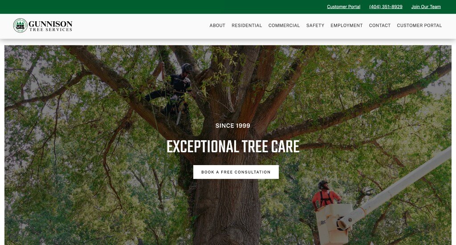This screenshot has width=456, height=245.
Task: Go to the Safety page
Action: point(315,25)
